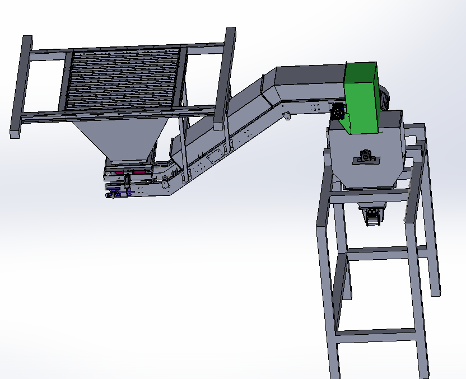Pick the pillow block bearing on bin
Image resolution: width=466 pixels, height=379 pixels.
pos(366,157)
